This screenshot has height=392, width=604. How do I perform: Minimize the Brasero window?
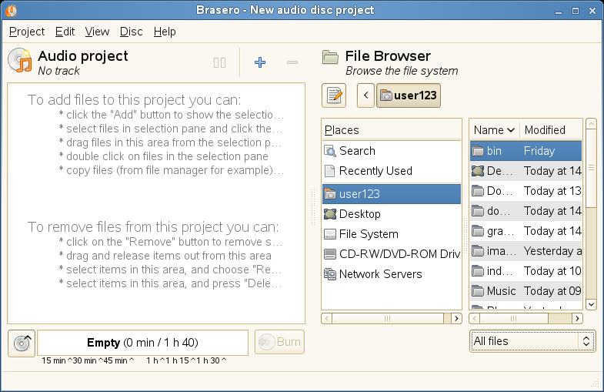click(x=559, y=11)
